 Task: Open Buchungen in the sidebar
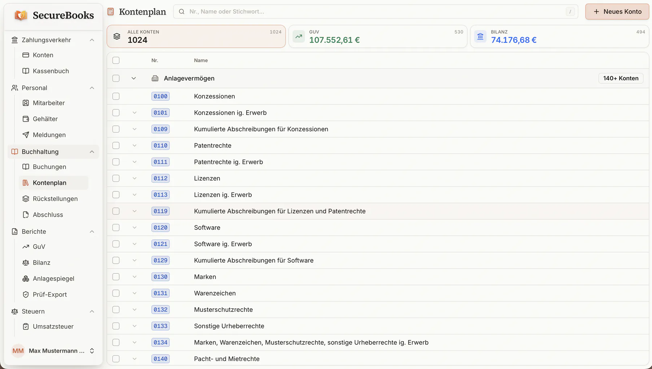tap(54, 167)
